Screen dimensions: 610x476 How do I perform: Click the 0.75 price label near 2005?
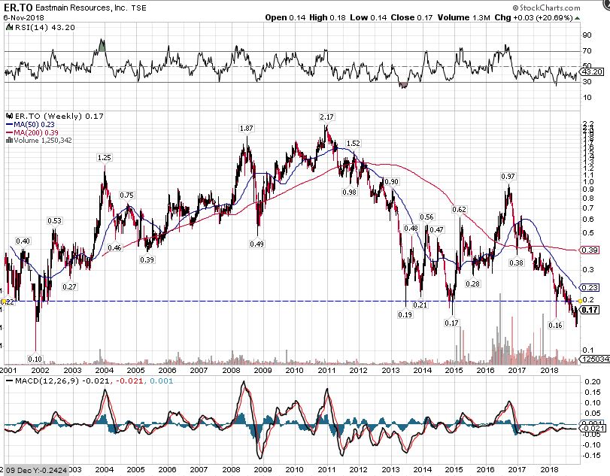(126, 196)
